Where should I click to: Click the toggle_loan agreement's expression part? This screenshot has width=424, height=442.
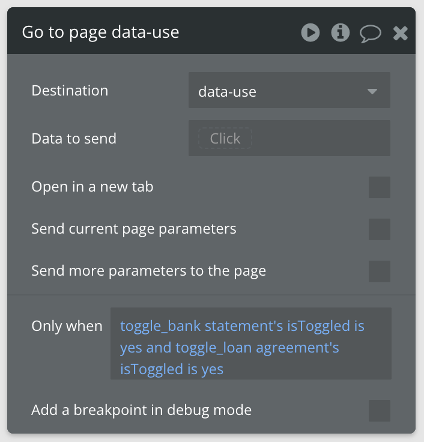[x=257, y=348]
